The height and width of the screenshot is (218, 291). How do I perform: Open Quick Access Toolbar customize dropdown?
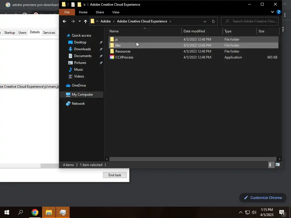point(84,5)
